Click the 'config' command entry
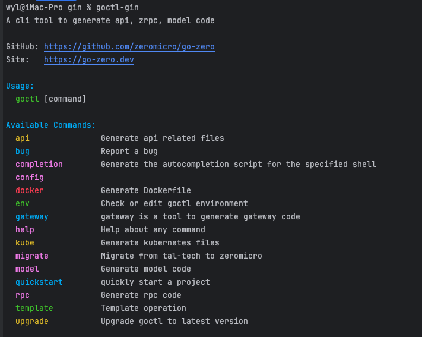Screen dimensions: 422x337 tap(30, 177)
